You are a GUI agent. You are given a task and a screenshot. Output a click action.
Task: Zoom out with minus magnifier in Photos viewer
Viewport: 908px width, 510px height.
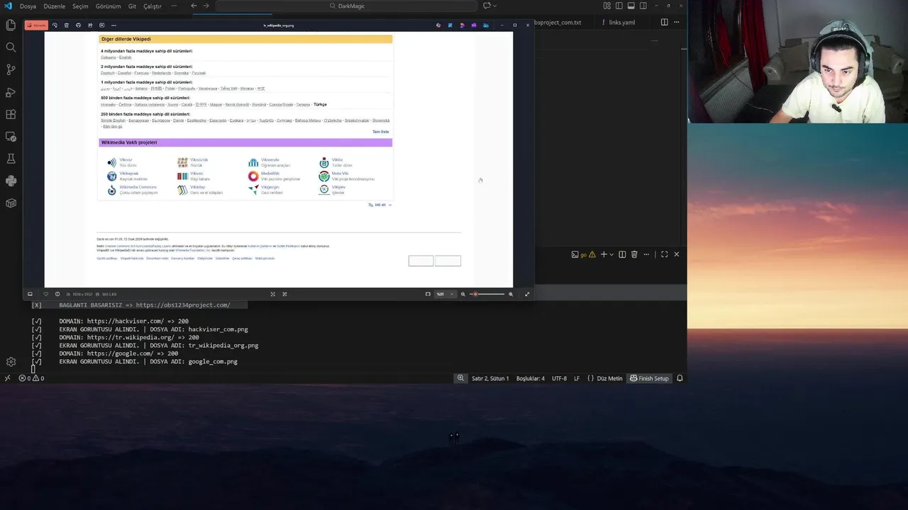(463, 294)
